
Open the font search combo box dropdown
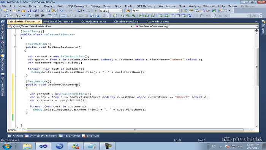click(x=178, y=11)
